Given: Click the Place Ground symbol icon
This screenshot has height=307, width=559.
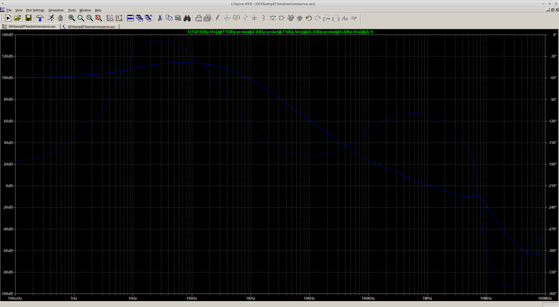Looking at the screenshot, I should 228,18.
